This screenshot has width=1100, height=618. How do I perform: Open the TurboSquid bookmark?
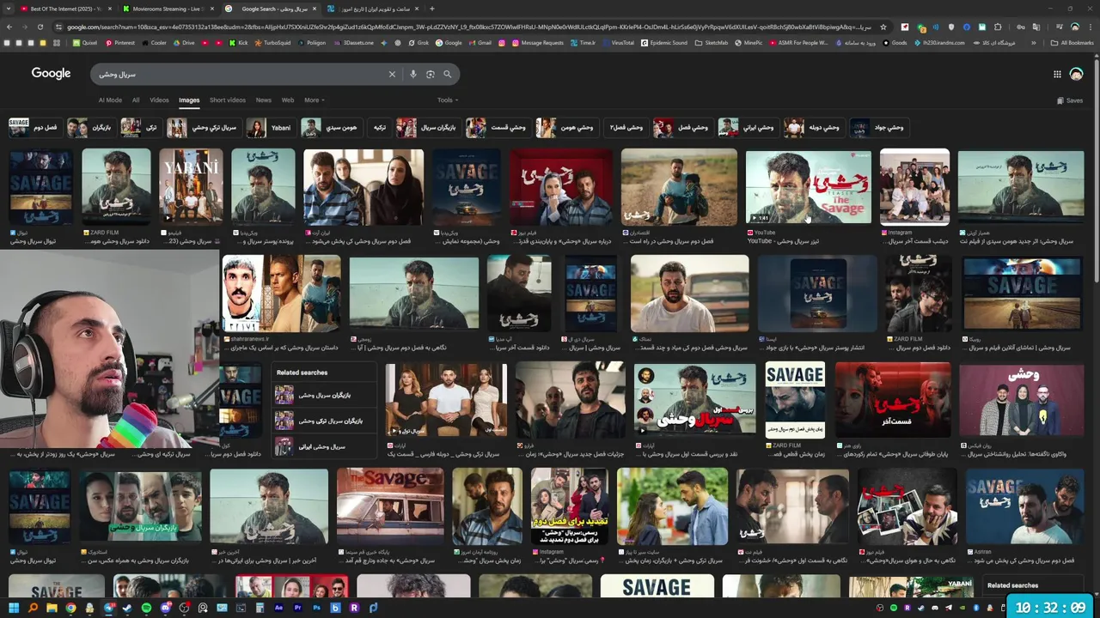click(x=272, y=42)
